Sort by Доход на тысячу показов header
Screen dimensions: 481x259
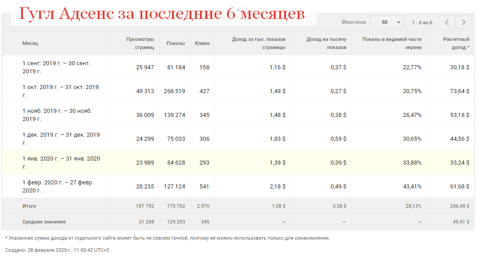click(x=327, y=43)
